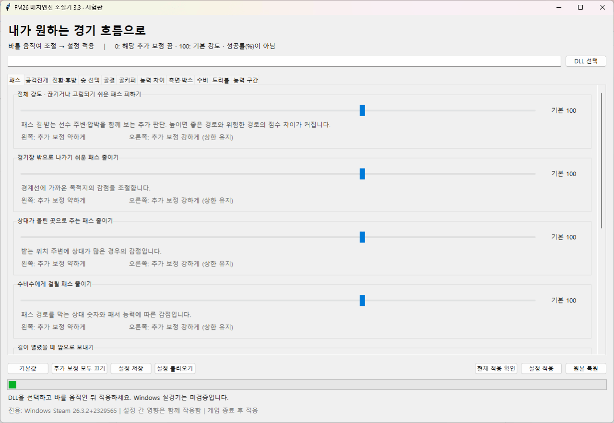Click the vertical scrollbar of the settings panel
Image resolution: width=614 pixels, height=423 pixels.
602,161
